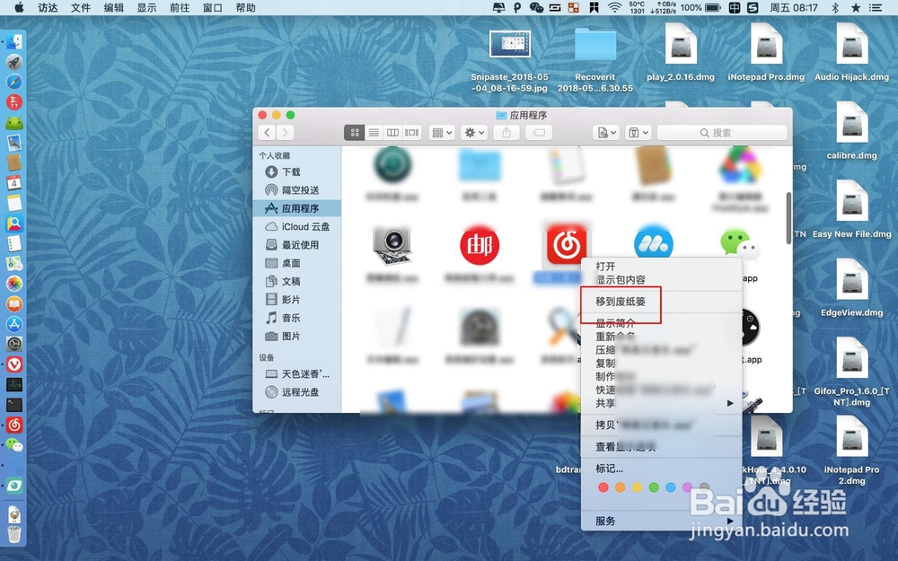Click the Wi-Fi status icon
This screenshot has width=898, height=561.
click(614, 7)
